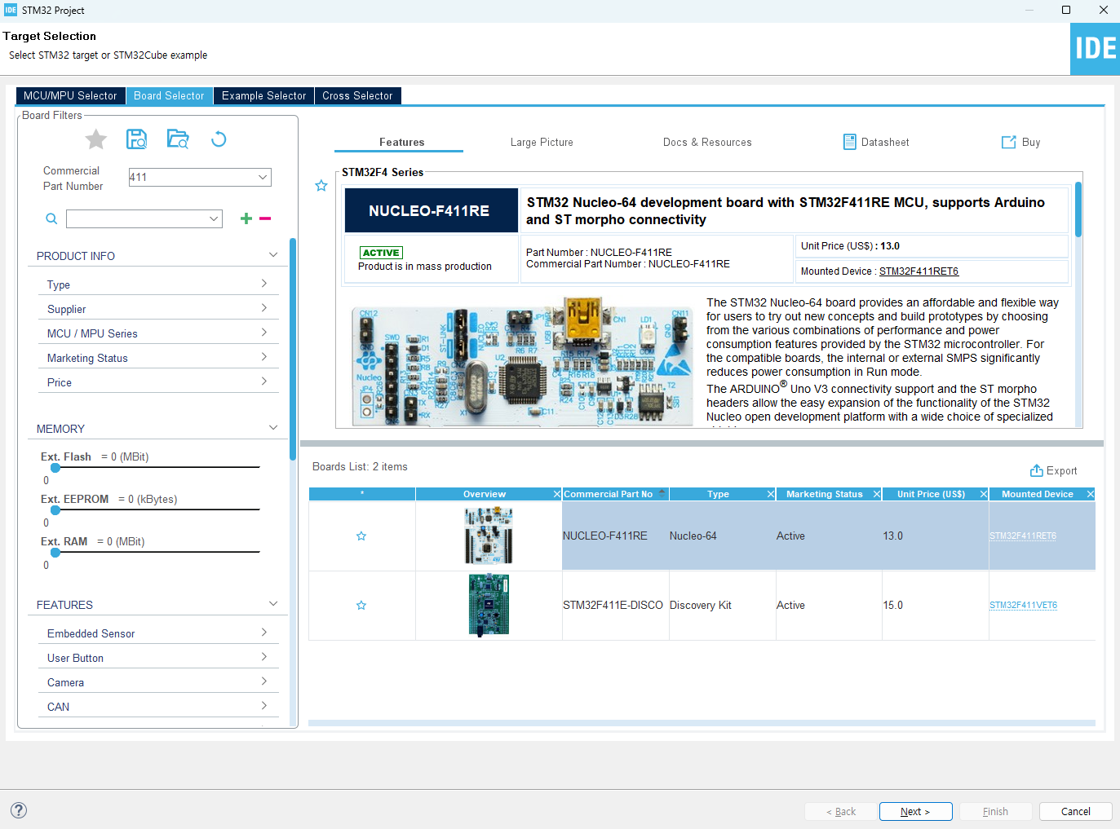Viewport: 1120px width, 829px height.
Task: Click the STM32F411E-DISCO board thumbnail
Action: (x=489, y=605)
